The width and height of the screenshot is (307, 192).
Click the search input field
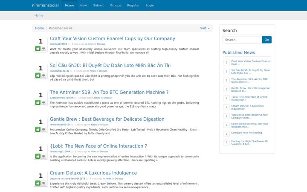pos(242,40)
